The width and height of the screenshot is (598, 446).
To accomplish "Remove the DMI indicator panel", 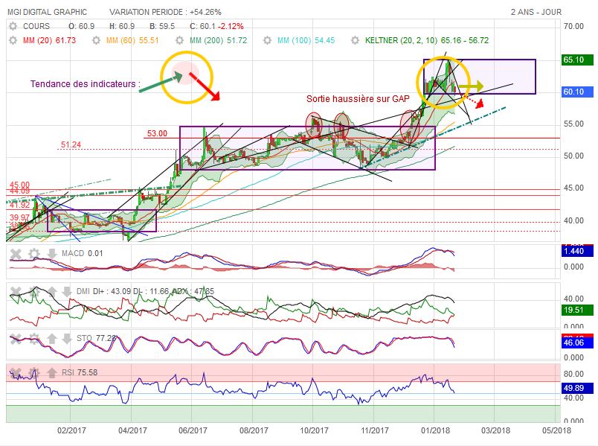I will point(16,292).
